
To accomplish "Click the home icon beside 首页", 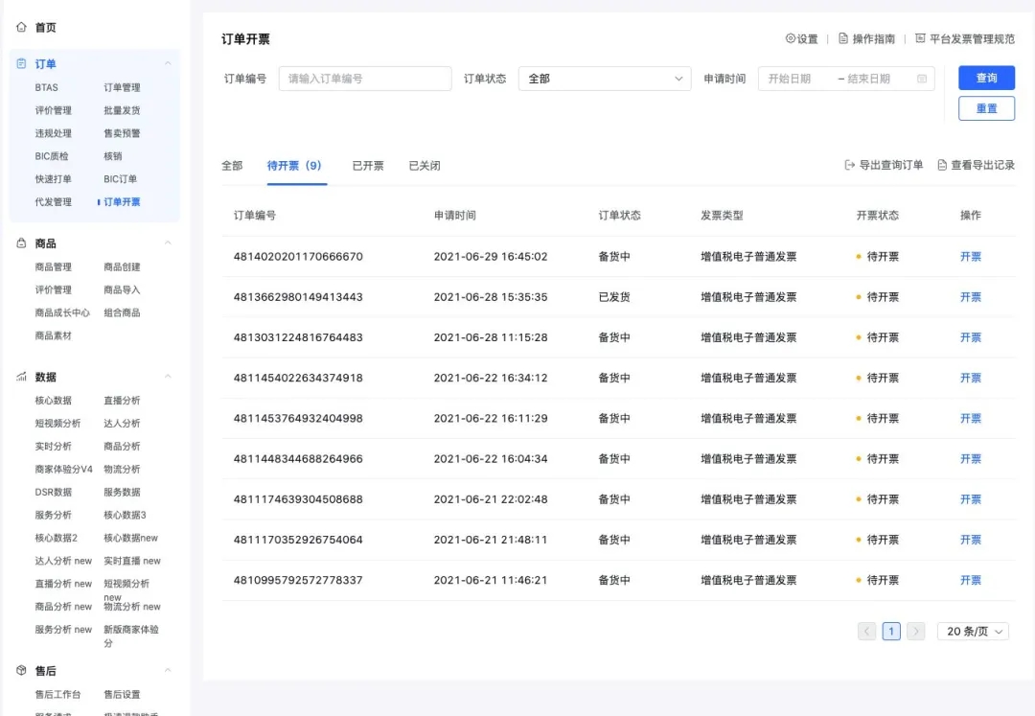I will [21, 27].
